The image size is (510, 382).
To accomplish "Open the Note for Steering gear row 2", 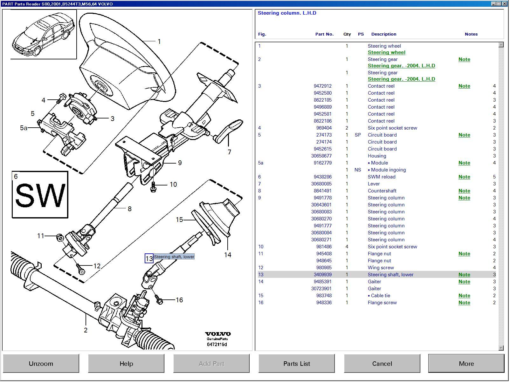I will point(464,59).
